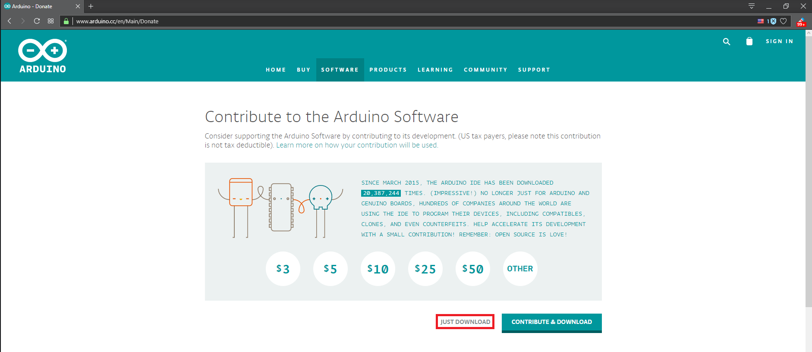This screenshot has width=812, height=352.
Task: Restore the browser window size
Action: click(x=786, y=6)
